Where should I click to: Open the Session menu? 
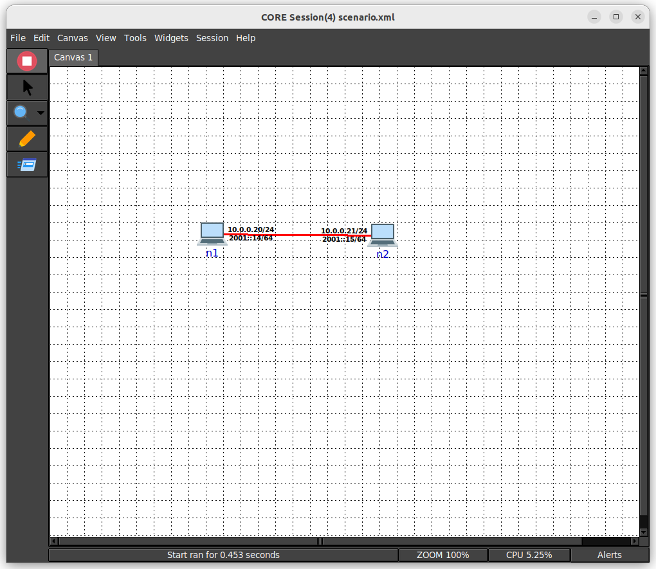click(x=212, y=38)
